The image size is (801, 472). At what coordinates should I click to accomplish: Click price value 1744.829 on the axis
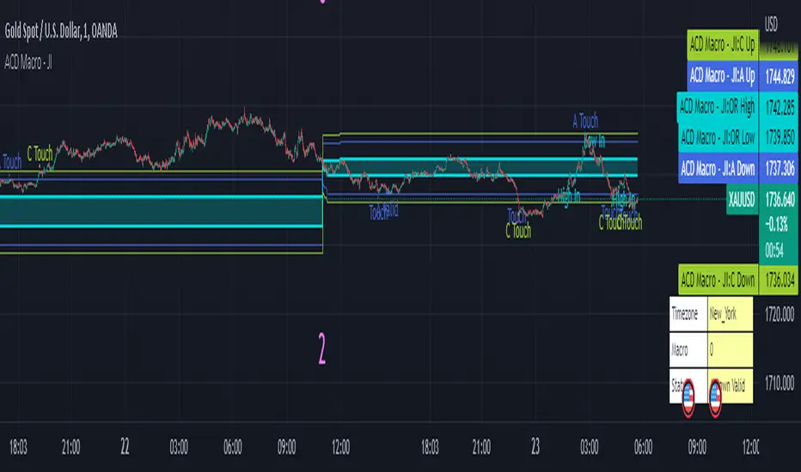coord(780,76)
